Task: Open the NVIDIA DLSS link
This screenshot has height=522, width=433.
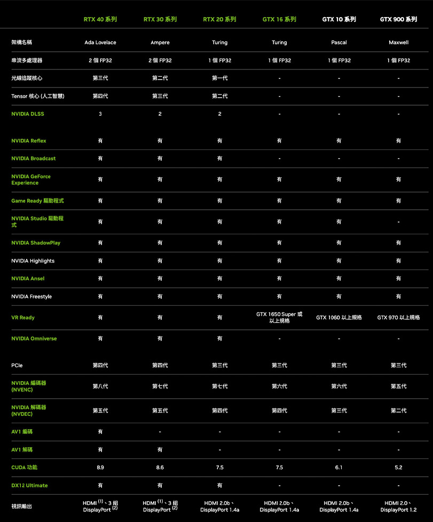Action: point(28,114)
